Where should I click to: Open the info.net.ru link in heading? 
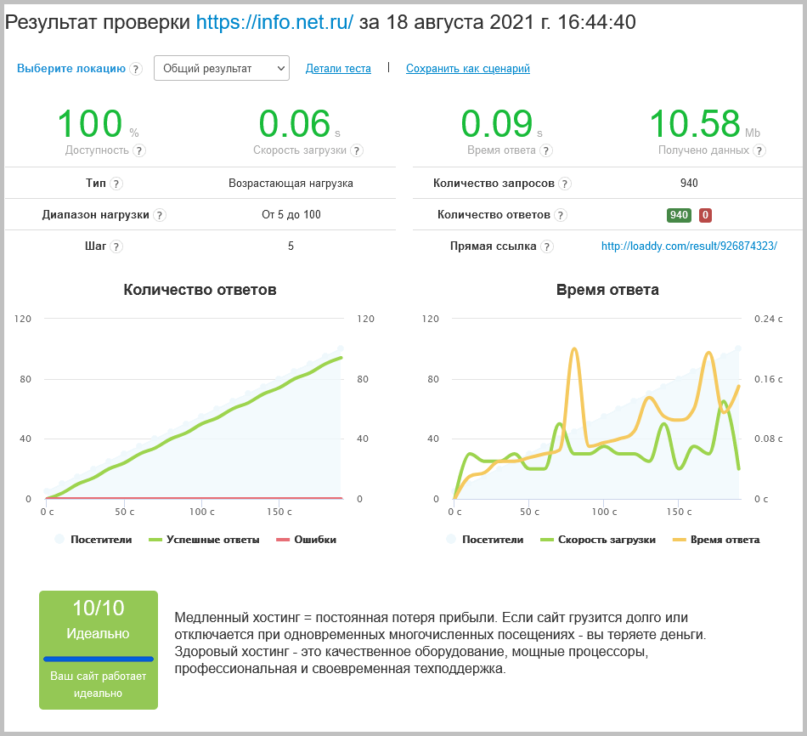(274, 23)
